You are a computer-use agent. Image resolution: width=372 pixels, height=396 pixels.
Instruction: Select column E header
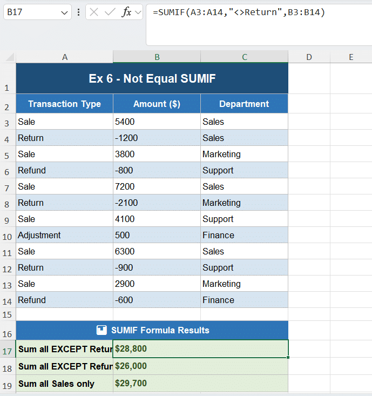(351, 57)
